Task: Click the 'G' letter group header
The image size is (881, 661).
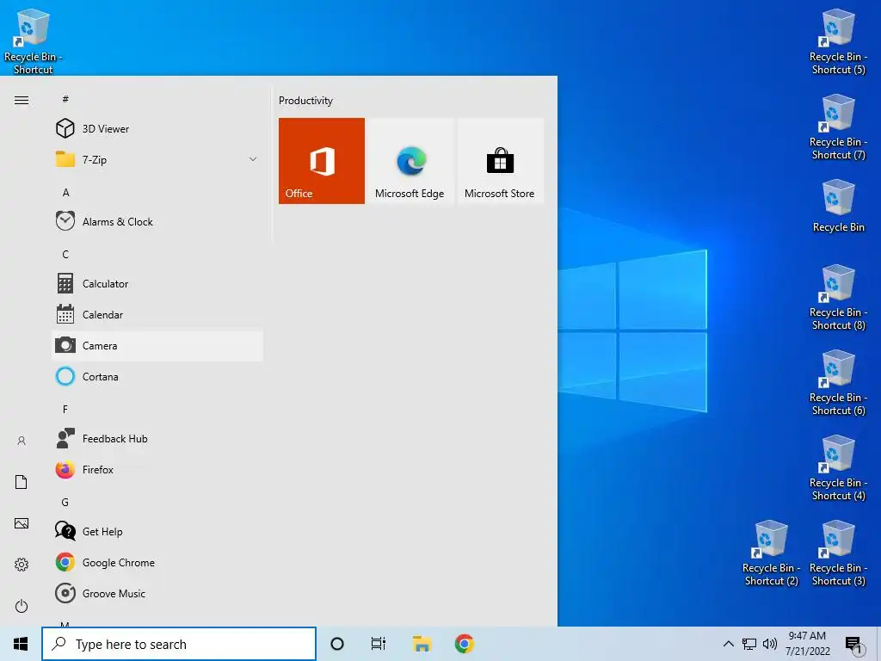Action: (65, 502)
